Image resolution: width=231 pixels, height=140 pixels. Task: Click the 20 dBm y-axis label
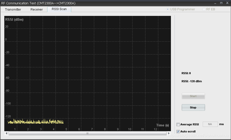(7, 27)
